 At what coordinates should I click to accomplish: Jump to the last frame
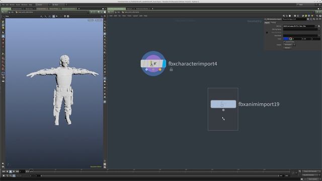click(x=17, y=171)
